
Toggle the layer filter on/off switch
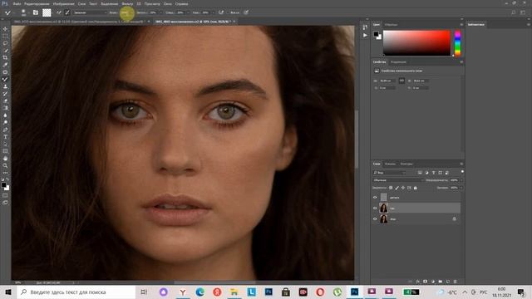point(462,172)
